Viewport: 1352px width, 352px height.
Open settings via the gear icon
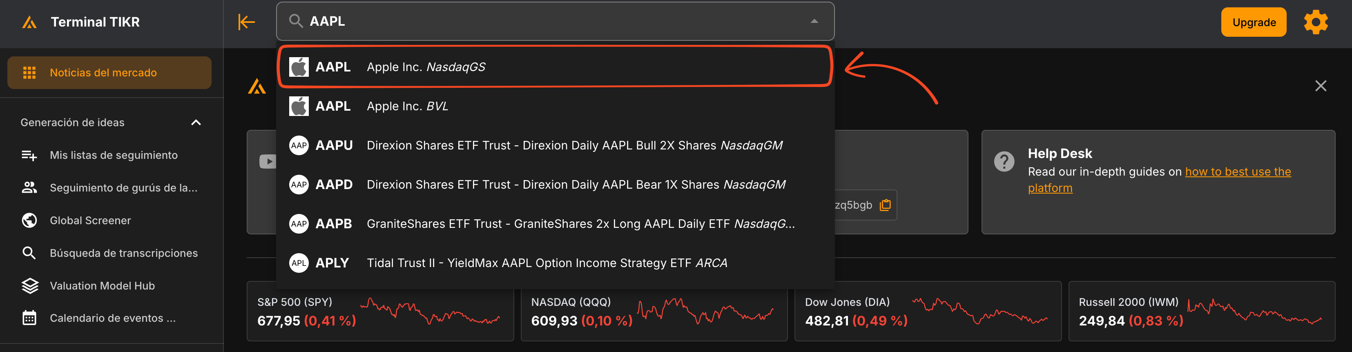coord(1315,22)
